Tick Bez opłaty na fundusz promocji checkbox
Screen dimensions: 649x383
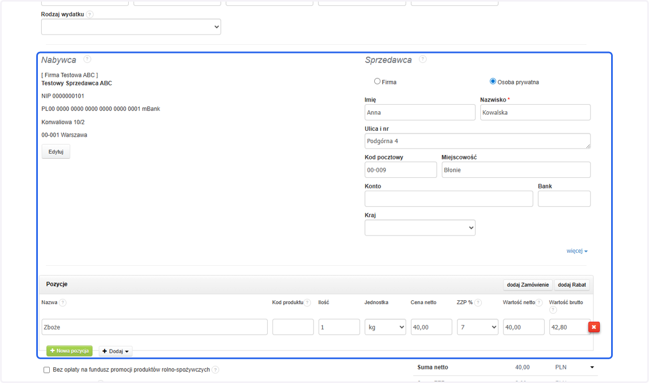tap(47, 370)
